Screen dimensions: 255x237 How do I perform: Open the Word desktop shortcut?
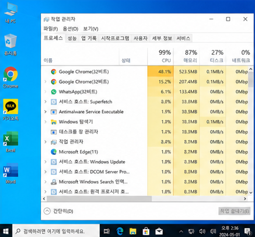(11, 173)
